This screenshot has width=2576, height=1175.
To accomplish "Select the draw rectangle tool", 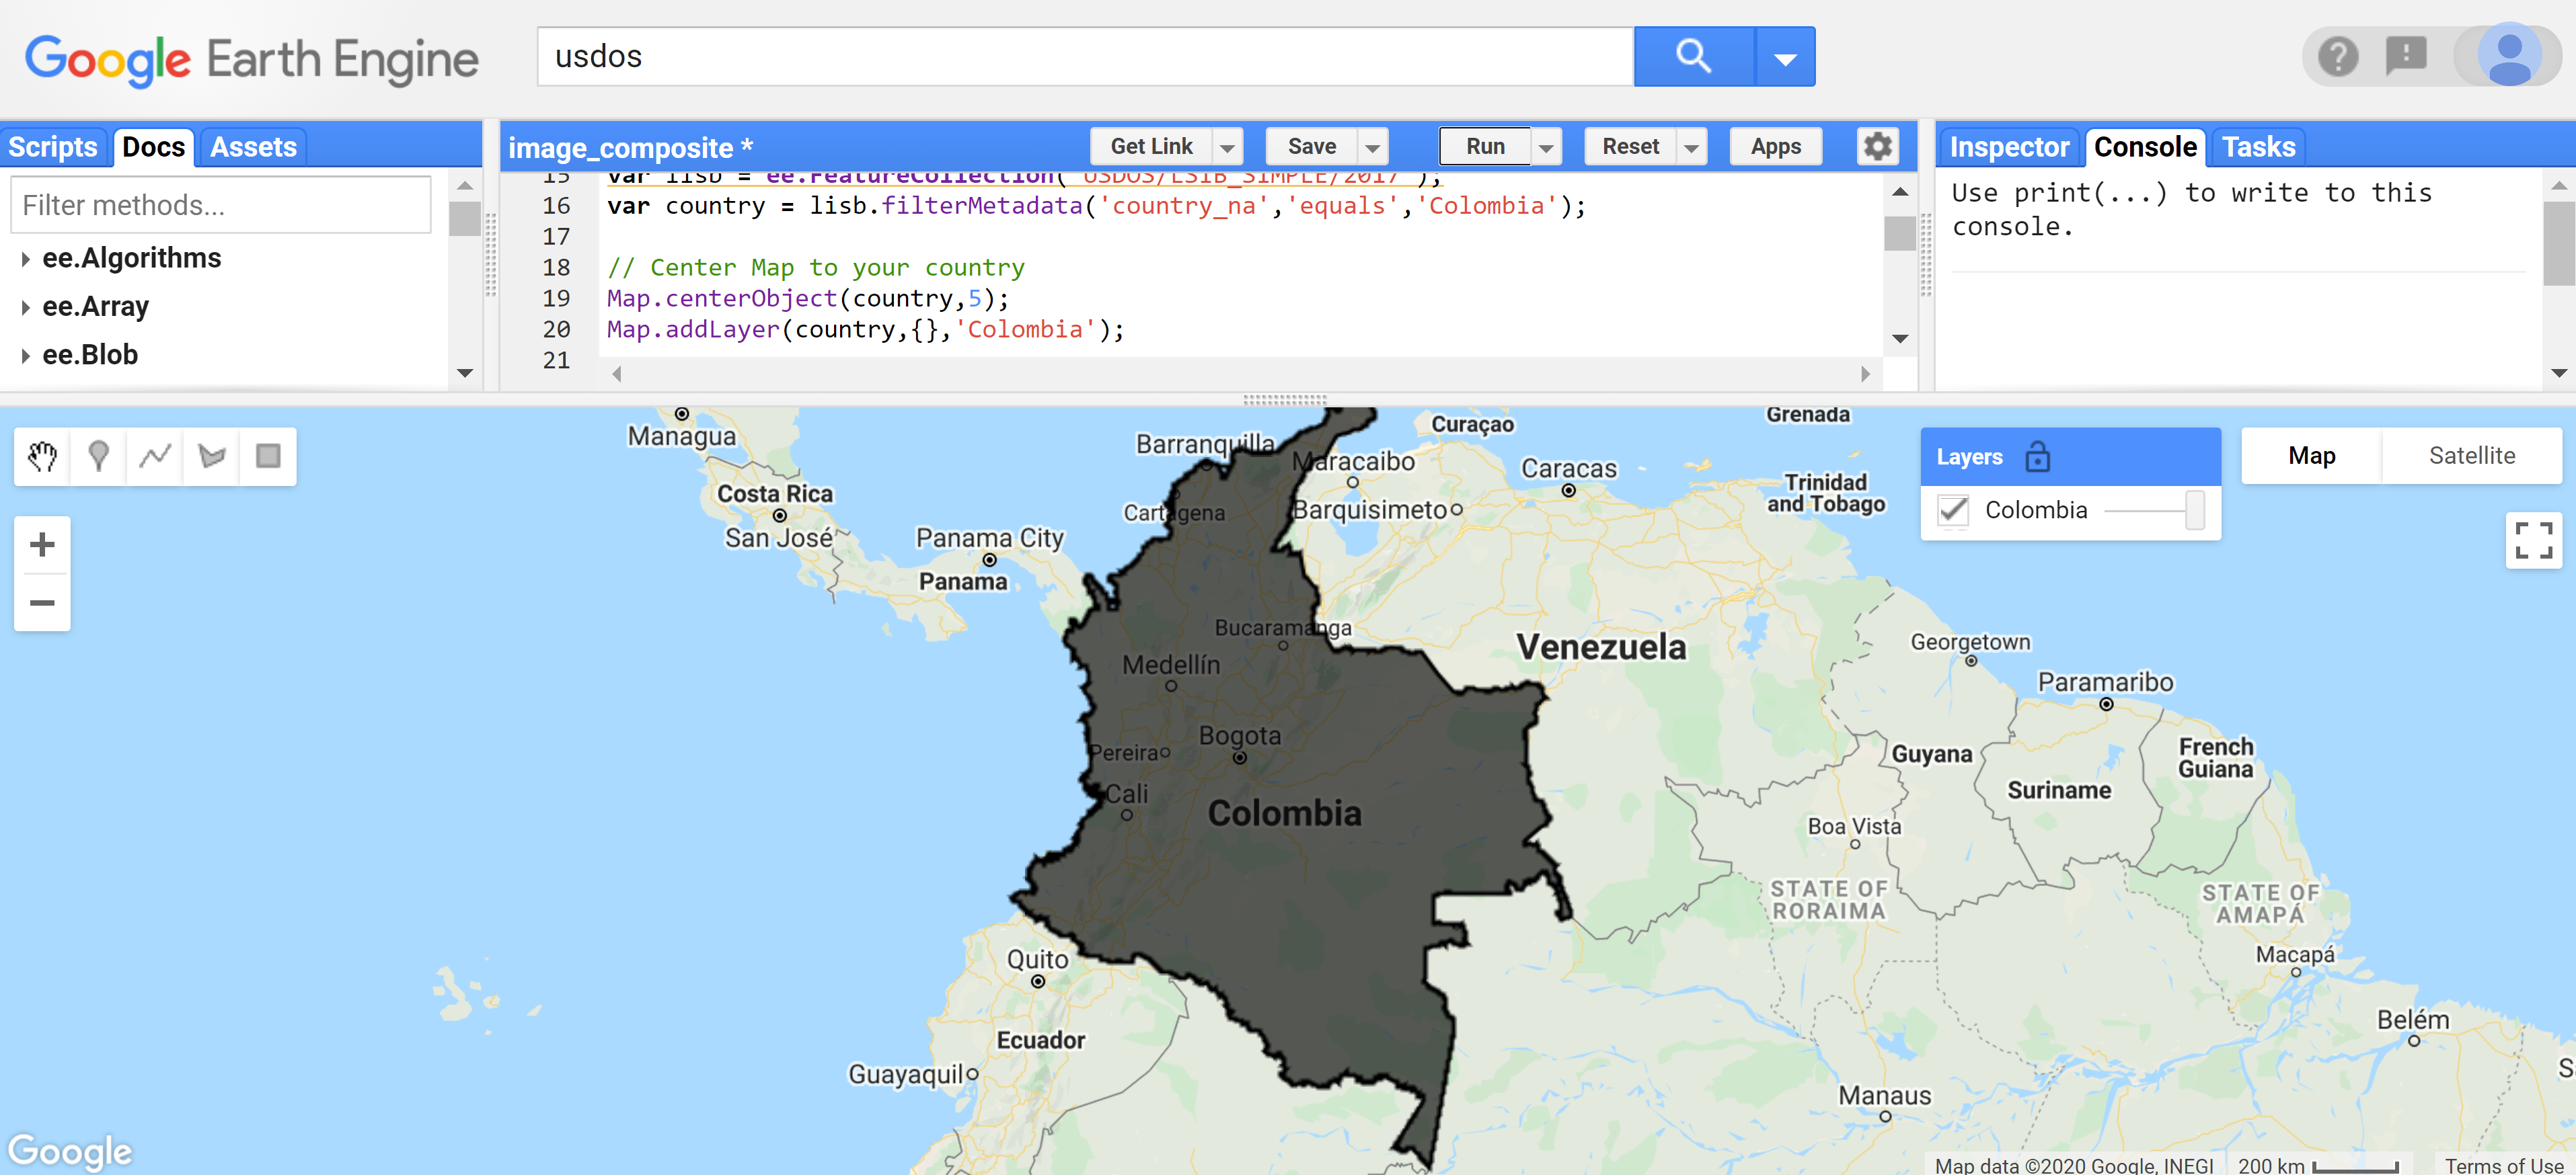I will click(268, 456).
